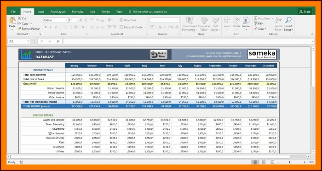The height and width of the screenshot is (171, 322).
Task: Center text horizontally
Action: coord(98,27)
